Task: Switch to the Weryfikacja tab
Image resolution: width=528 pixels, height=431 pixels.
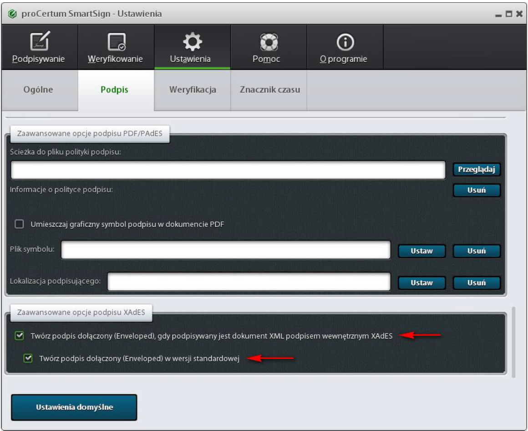Action: point(192,90)
